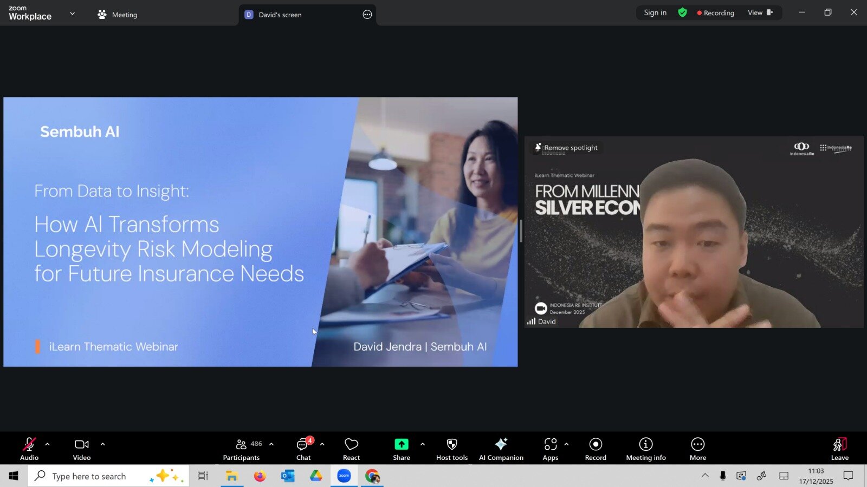The image size is (867, 487).
Task: Select the David's screen tab
Action: click(x=280, y=15)
